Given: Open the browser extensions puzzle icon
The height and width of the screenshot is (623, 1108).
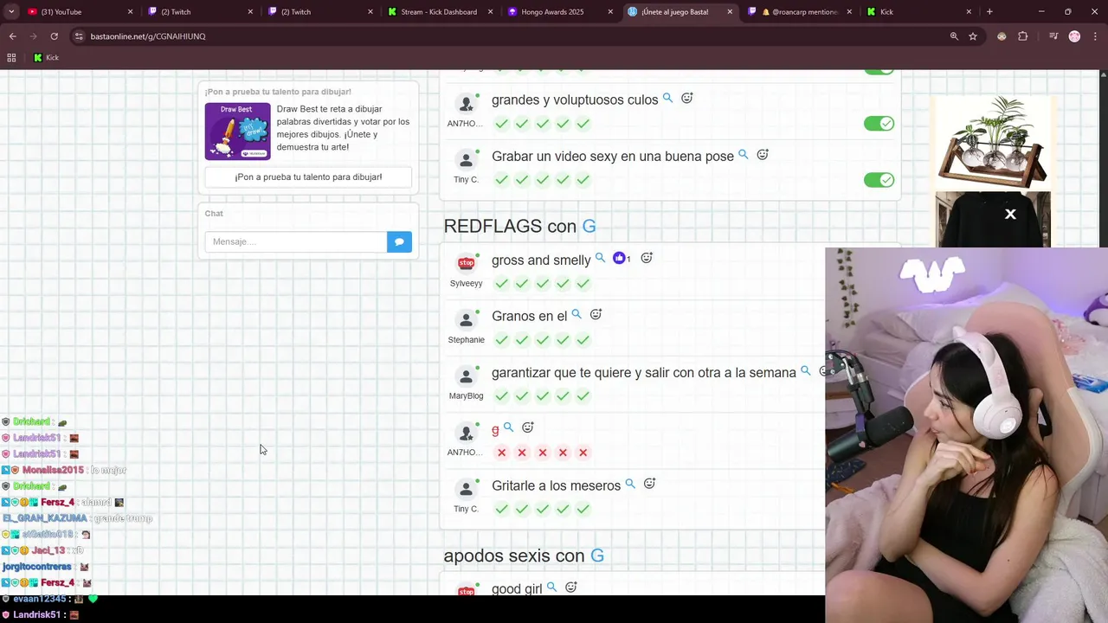Looking at the screenshot, I should coord(1023,36).
